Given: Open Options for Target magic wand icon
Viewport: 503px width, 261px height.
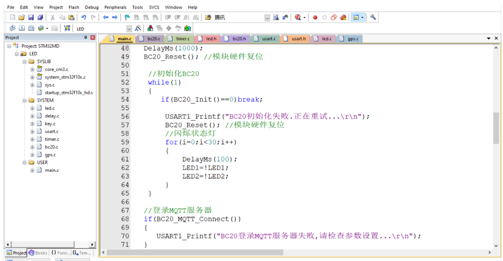Looking at the screenshot, I should (x=138, y=28).
